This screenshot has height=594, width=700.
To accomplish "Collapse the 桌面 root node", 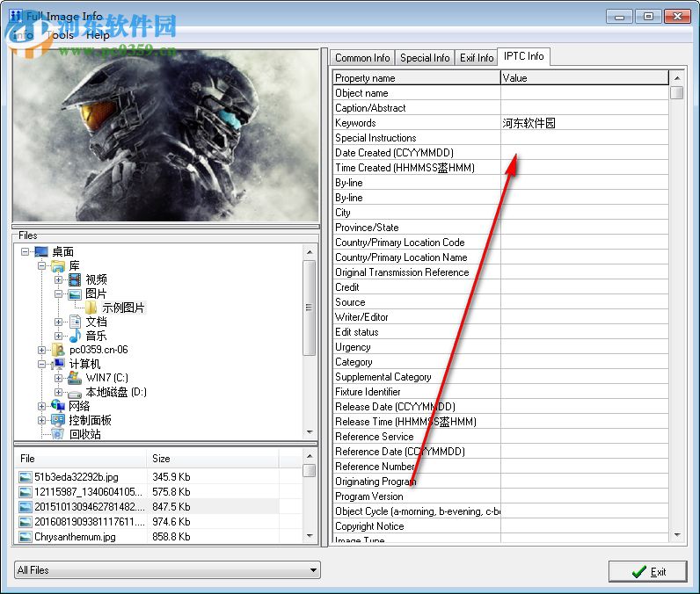I will pyautogui.click(x=25, y=252).
